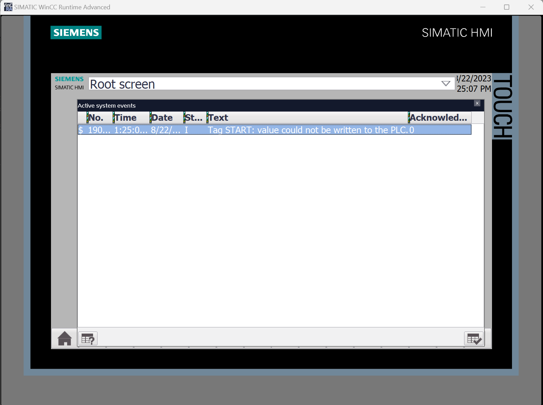Viewport: 543px width, 405px height.
Task: Minimize the WinCC Runtime window
Action: (483, 7)
